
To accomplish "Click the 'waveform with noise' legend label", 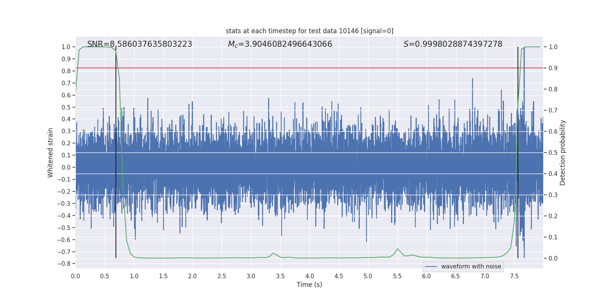I will coord(471,267).
